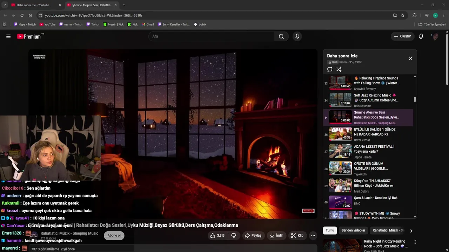This screenshot has height=252, width=449.
Task: Play Relaxing Fireplace Sounds with Falling Snow
Action: pos(368,83)
